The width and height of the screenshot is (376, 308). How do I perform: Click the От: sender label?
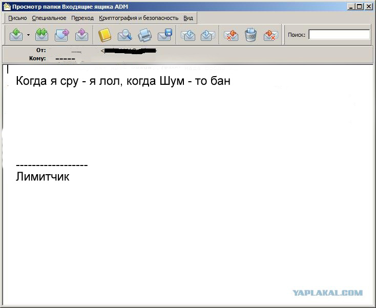pyautogui.click(x=41, y=50)
